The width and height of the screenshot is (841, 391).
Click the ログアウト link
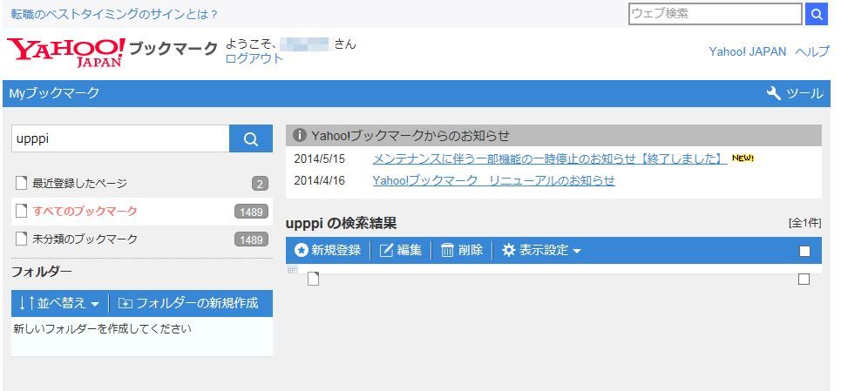[254, 58]
